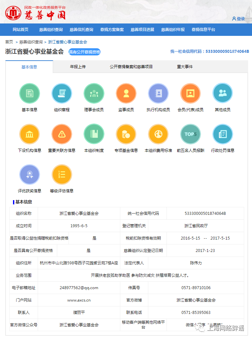Click the header credit code 53330000501874064B
252x339 pixels.
point(227,52)
